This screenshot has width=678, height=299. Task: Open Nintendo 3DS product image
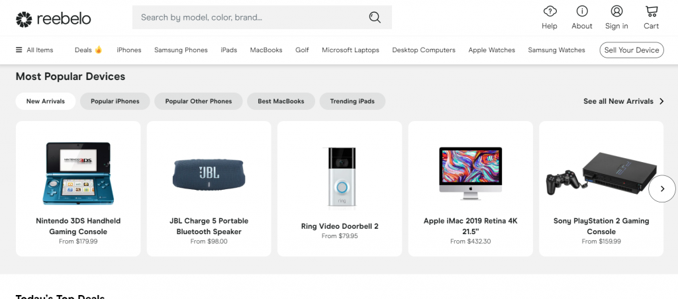78,173
